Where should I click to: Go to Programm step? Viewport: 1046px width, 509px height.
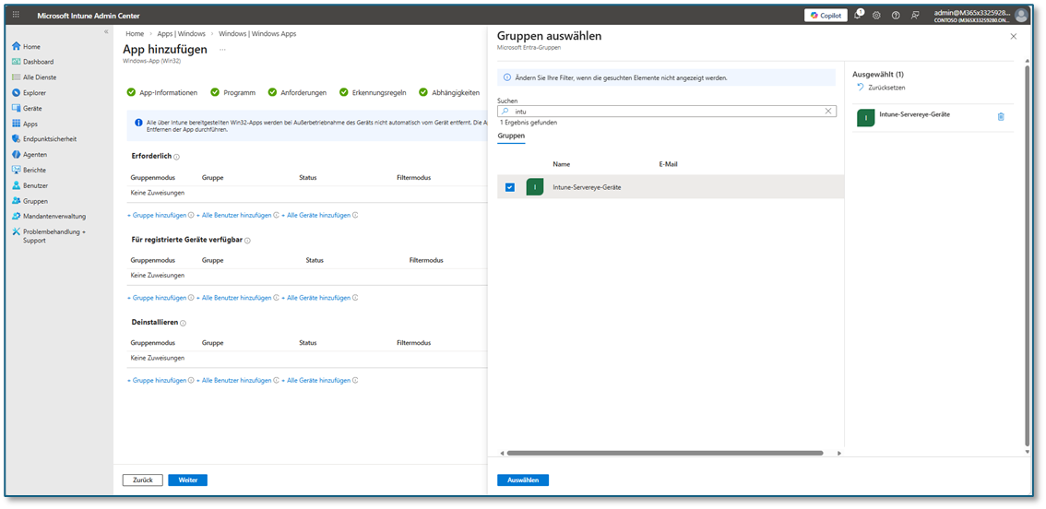(x=232, y=93)
